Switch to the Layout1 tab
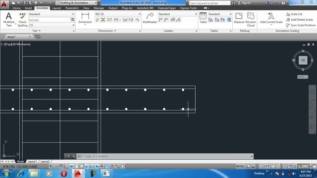Screen dimensions: 317x178 pos(32,162)
